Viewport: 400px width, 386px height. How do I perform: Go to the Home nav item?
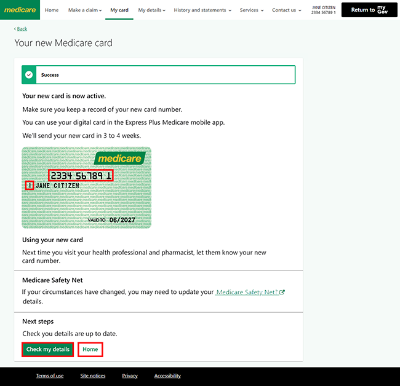(x=52, y=10)
